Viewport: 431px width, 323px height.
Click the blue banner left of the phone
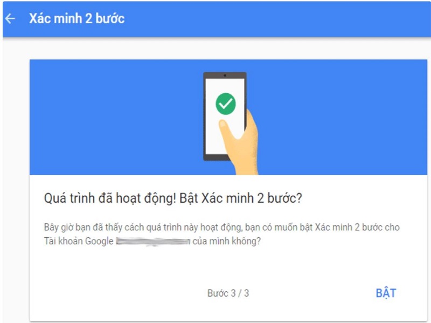[x=116, y=117]
